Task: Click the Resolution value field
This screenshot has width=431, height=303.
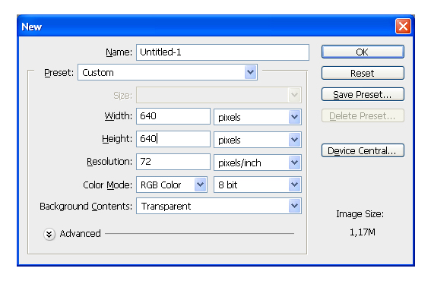Action: (173, 162)
